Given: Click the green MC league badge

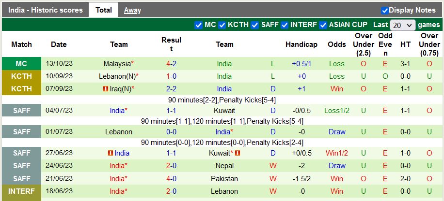Looking at the screenshot, I should [x=21, y=64].
